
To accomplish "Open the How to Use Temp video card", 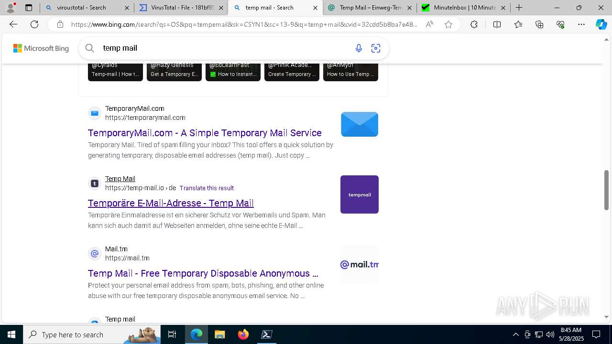I will click(350, 72).
